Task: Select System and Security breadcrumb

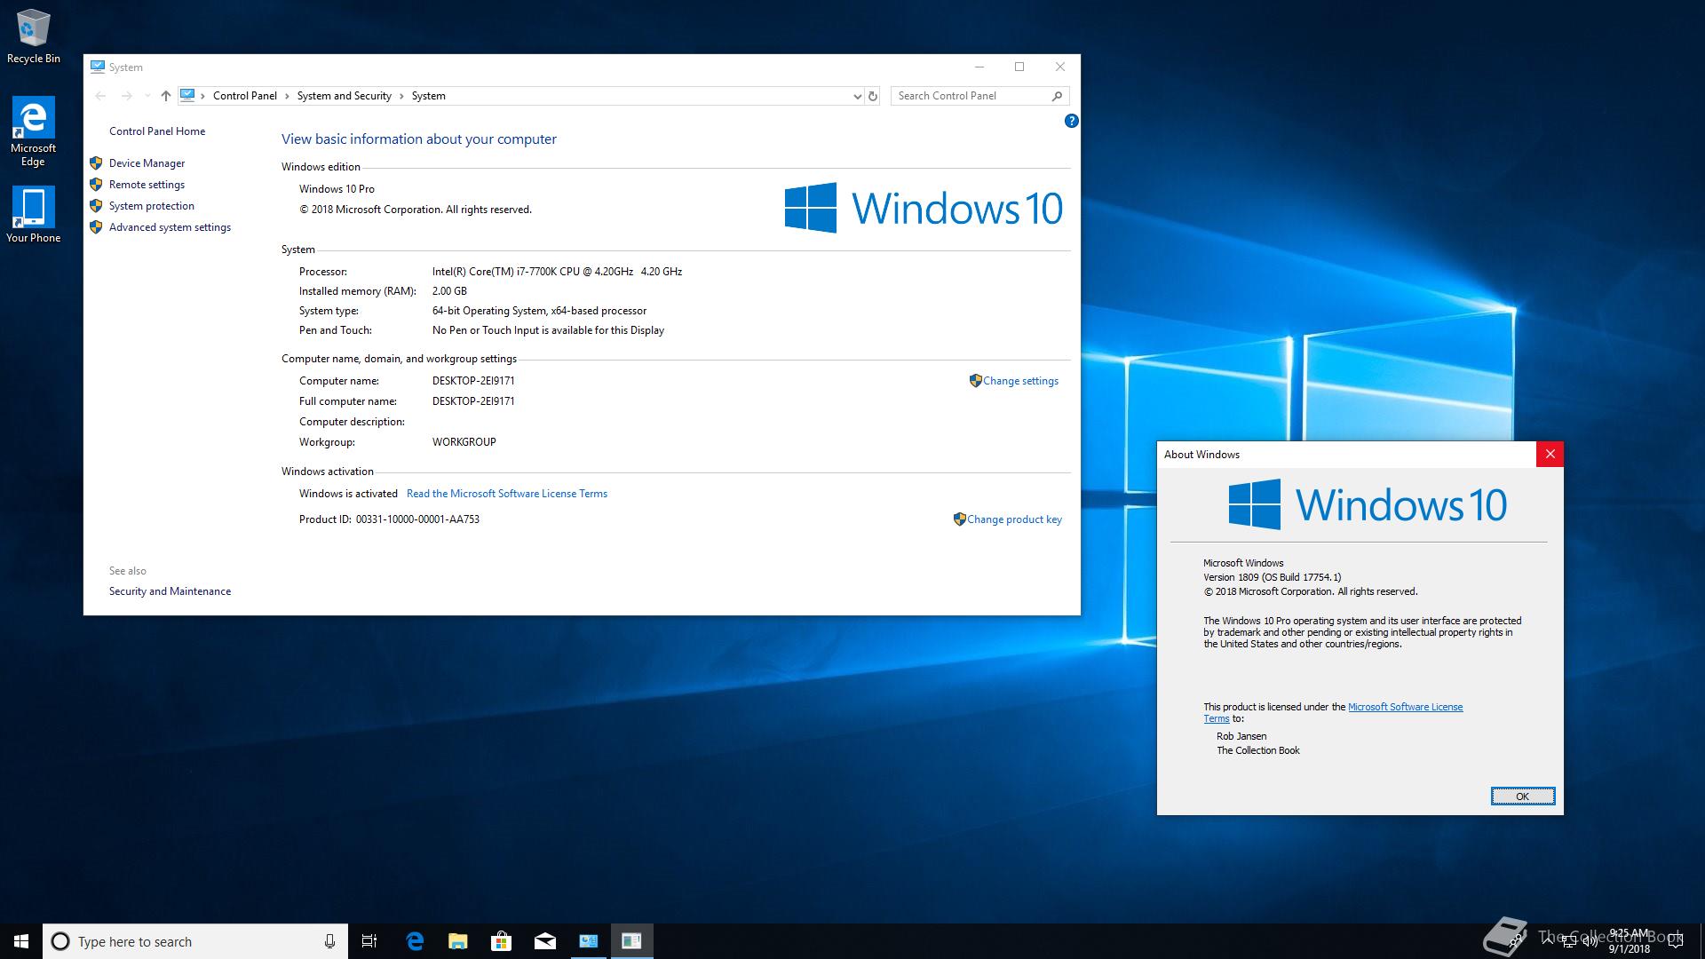Action: (x=344, y=96)
